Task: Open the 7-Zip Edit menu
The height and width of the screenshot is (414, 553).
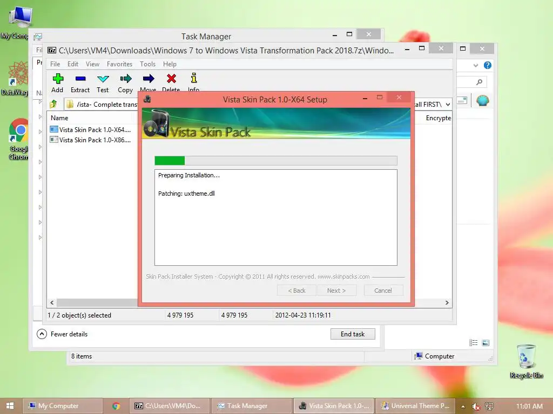Action: (73, 64)
